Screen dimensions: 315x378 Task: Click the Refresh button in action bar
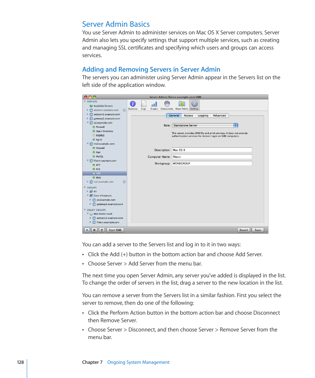click(102, 230)
